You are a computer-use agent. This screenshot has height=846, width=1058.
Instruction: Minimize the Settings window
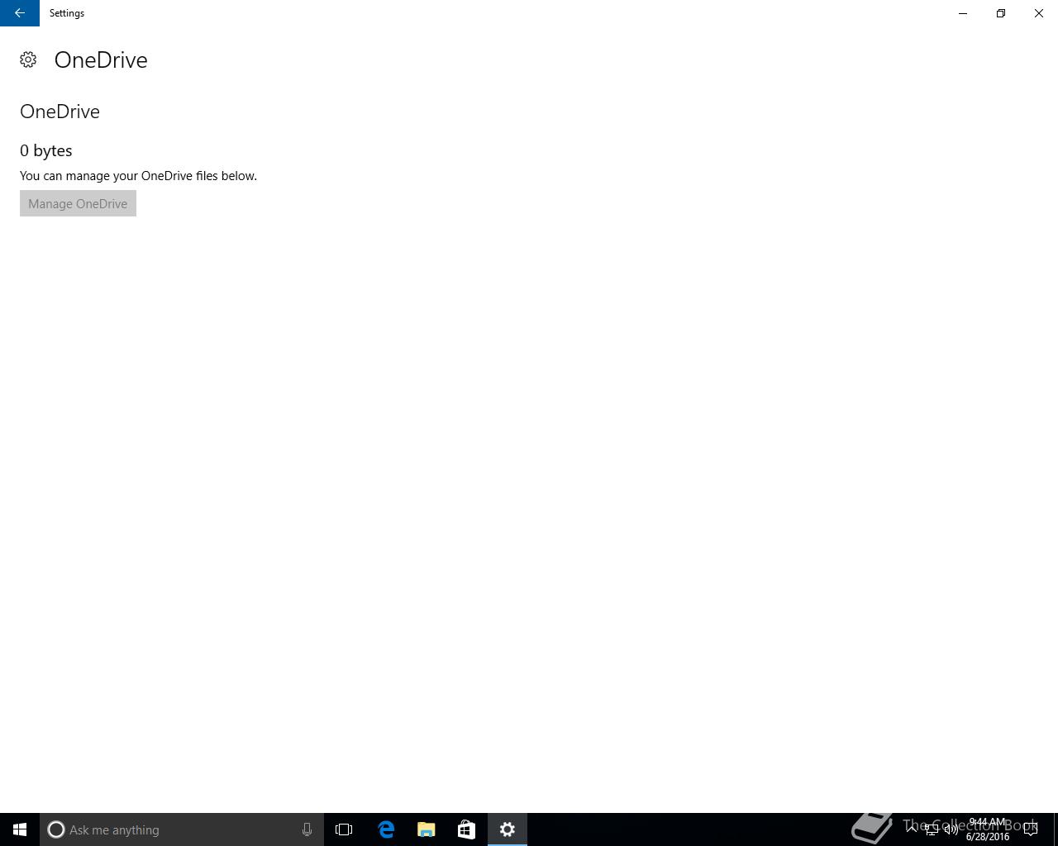tap(963, 13)
